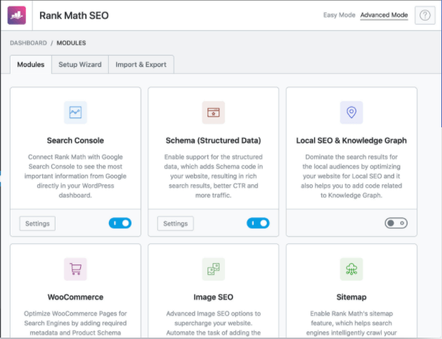
Task: Select Advanced Mode option
Action: click(384, 15)
